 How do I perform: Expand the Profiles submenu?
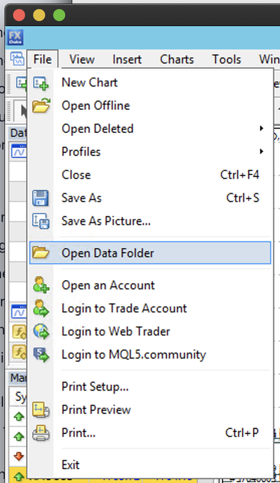[x=150, y=152]
